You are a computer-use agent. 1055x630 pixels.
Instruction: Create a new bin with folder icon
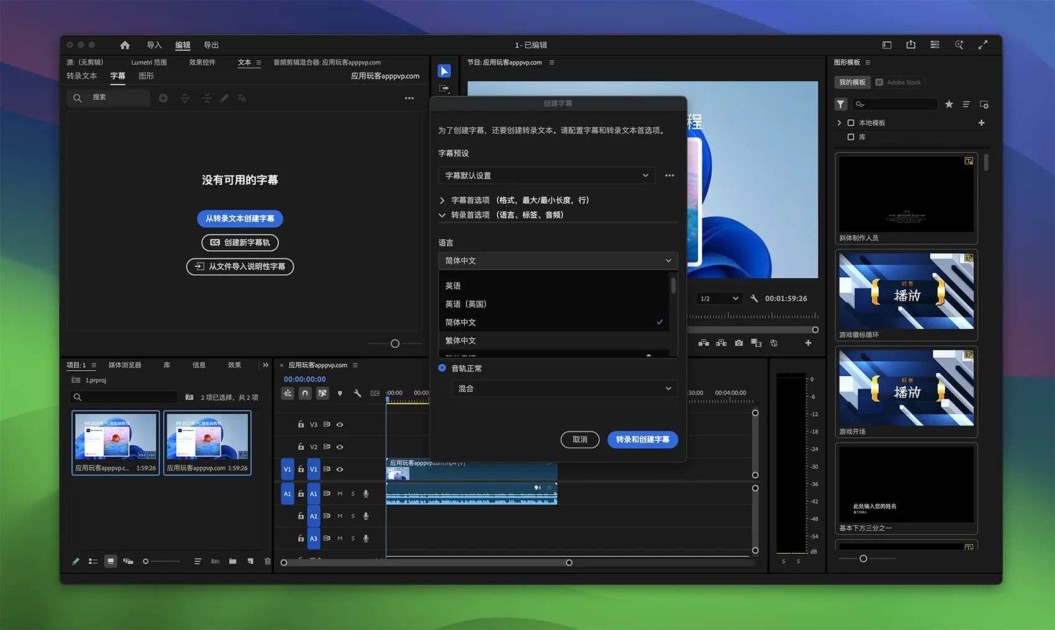pyautogui.click(x=233, y=561)
